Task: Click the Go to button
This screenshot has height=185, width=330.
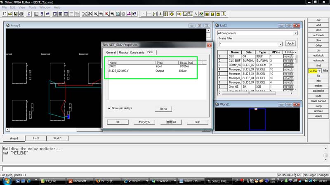Action: point(163,109)
